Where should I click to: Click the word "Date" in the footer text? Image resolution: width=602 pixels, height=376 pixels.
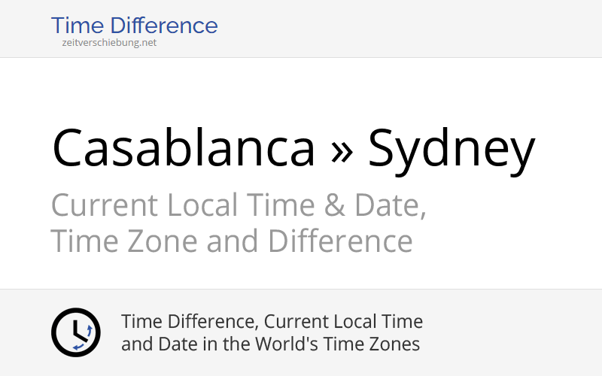pyautogui.click(x=172, y=344)
